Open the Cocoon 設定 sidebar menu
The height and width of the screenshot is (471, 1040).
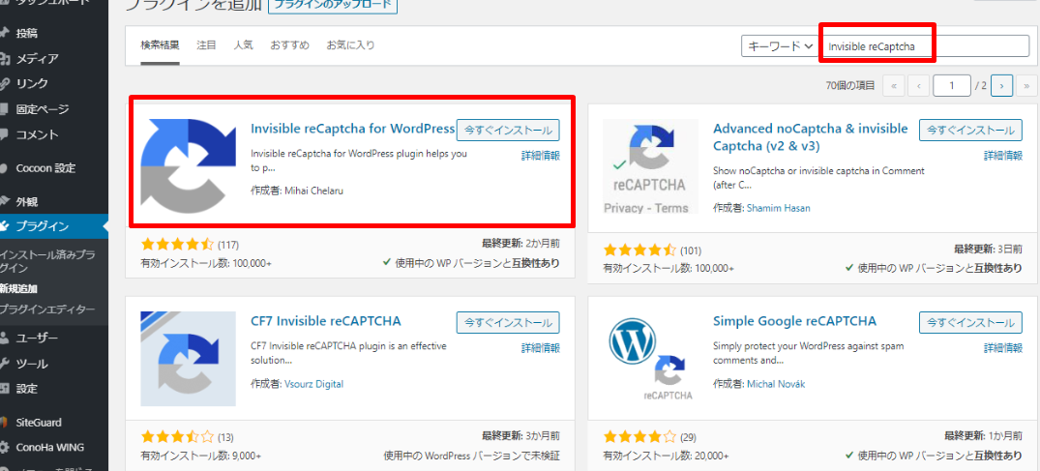[x=45, y=168]
